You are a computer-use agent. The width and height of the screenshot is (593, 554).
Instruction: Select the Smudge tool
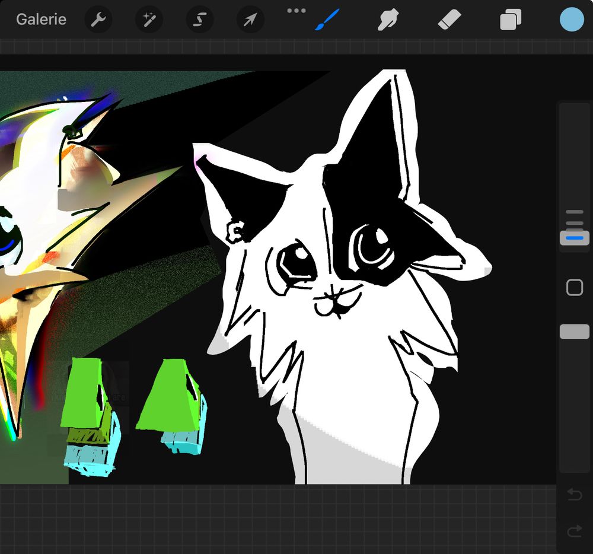click(387, 20)
